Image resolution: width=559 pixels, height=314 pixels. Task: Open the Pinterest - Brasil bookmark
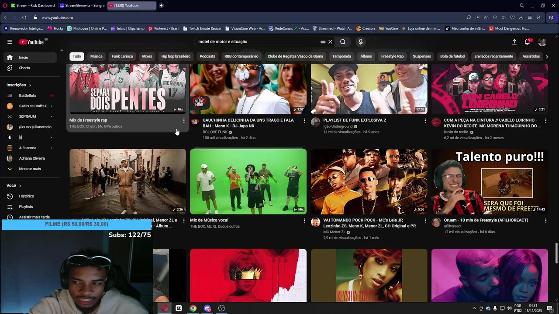[x=164, y=28]
